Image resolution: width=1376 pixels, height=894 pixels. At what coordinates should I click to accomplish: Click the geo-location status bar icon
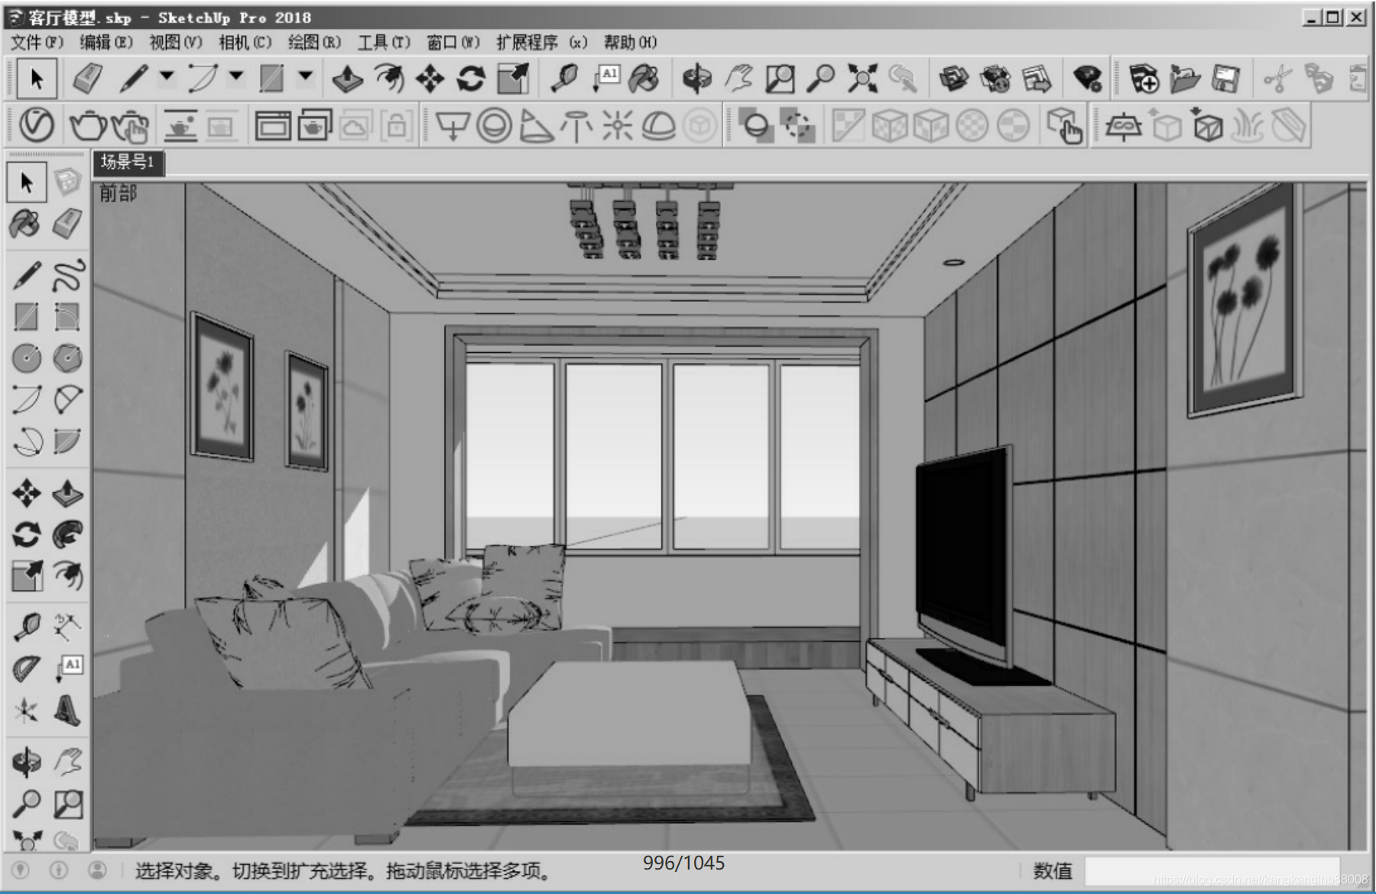pyautogui.click(x=21, y=870)
